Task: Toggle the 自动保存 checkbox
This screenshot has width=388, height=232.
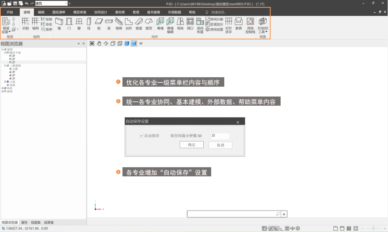Action: tap(141, 136)
